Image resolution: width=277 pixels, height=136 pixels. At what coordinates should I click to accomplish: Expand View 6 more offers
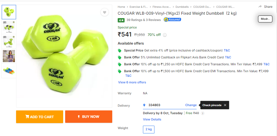132,82
